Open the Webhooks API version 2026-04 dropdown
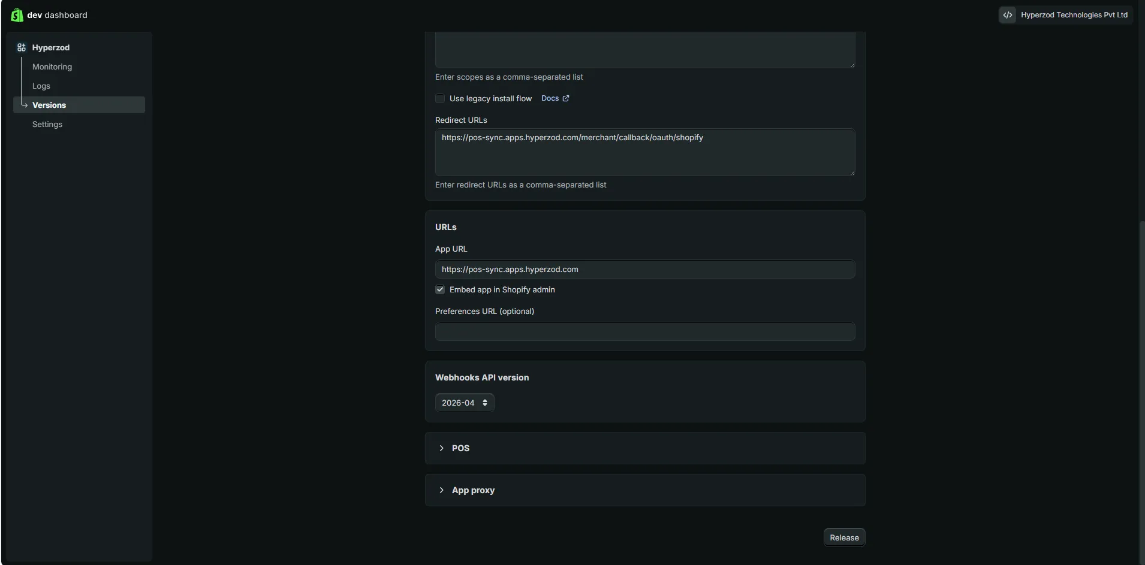The width and height of the screenshot is (1145, 565). point(465,403)
